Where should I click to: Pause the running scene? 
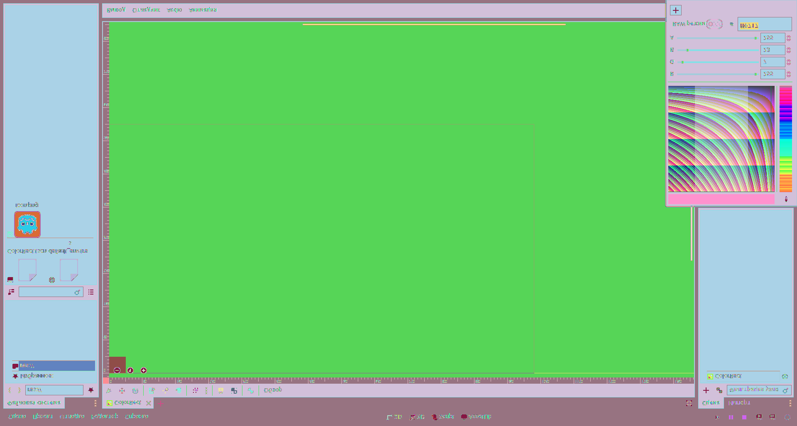(x=731, y=417)
